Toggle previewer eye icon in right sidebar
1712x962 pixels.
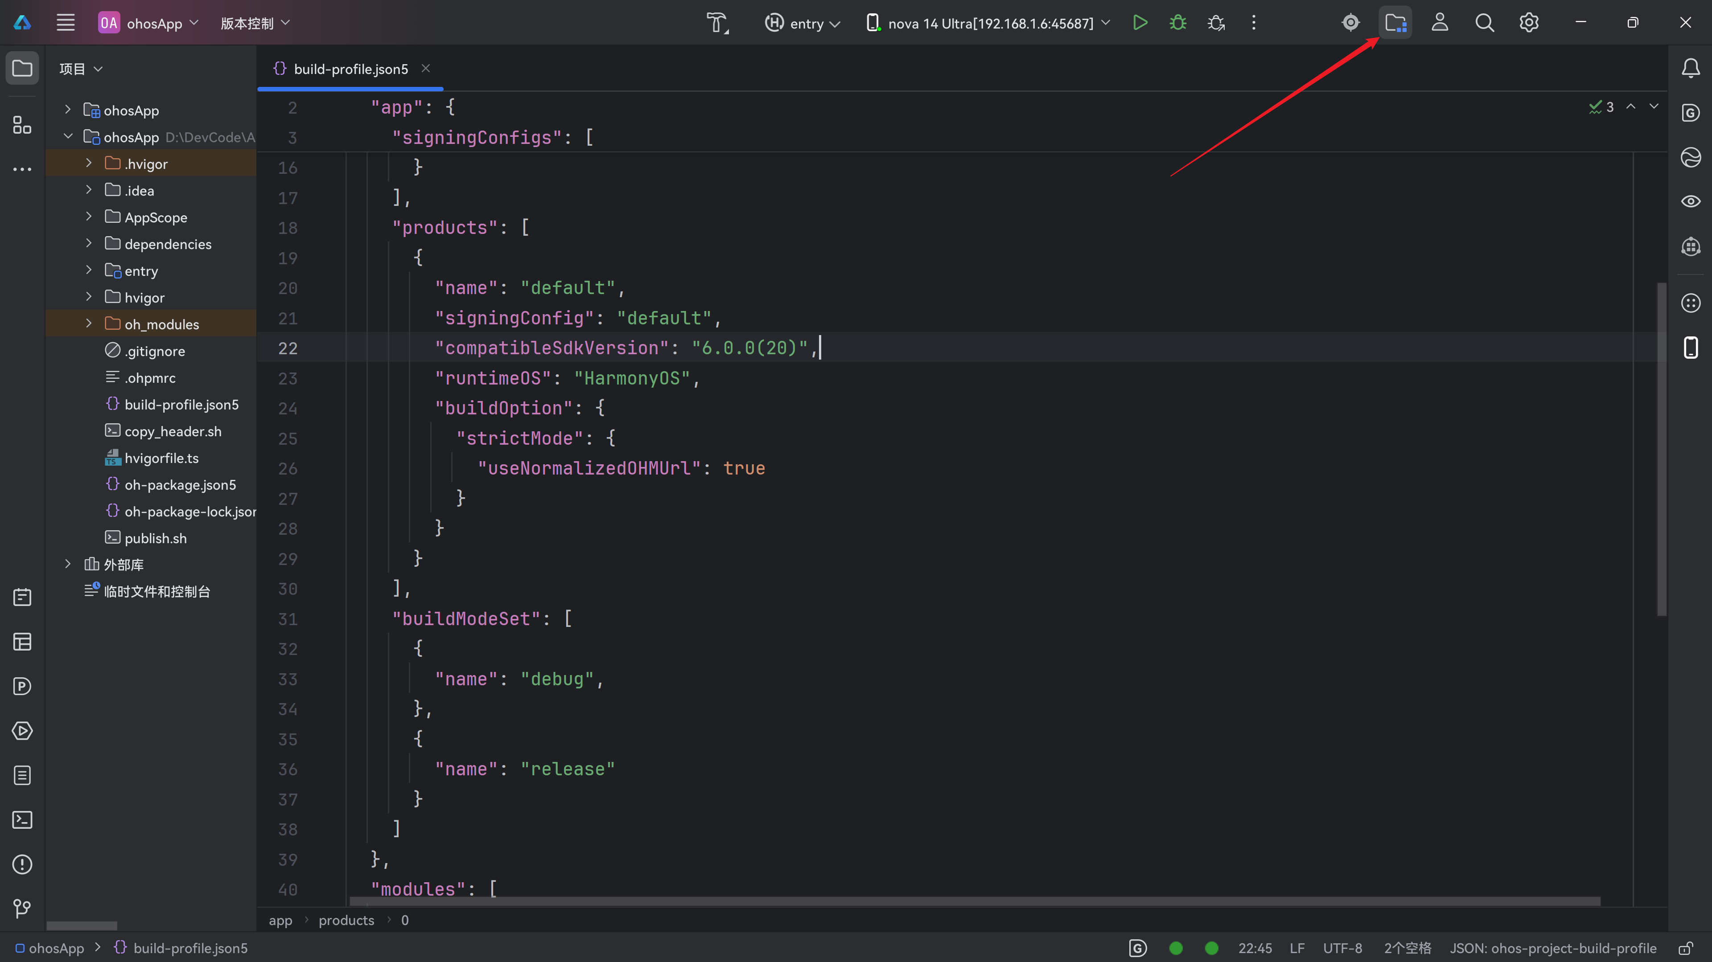(x=1690, y=201)
